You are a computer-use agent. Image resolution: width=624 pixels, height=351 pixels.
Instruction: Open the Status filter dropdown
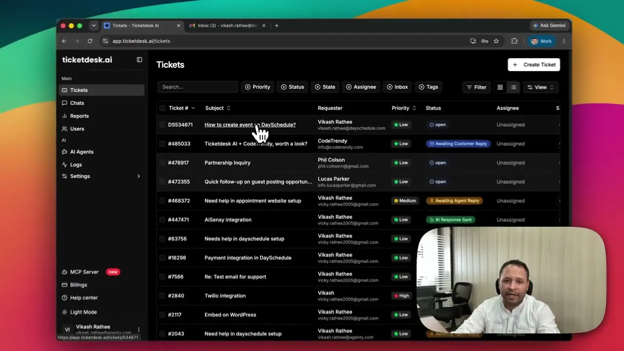[x=292, y=87]
